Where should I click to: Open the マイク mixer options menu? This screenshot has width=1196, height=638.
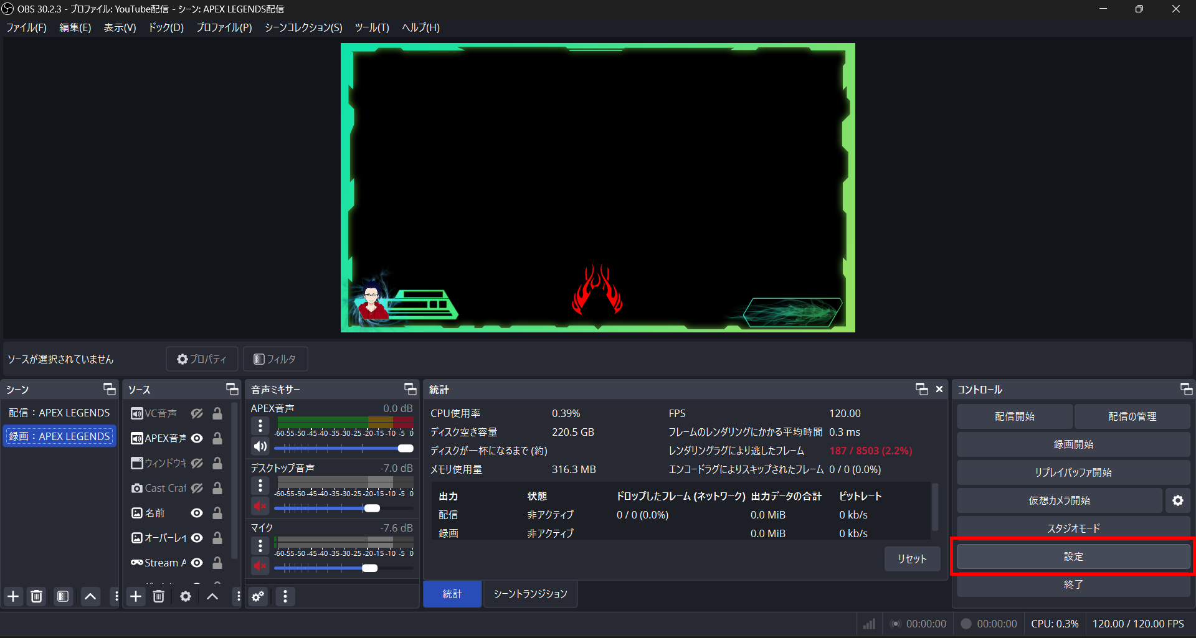260,545
